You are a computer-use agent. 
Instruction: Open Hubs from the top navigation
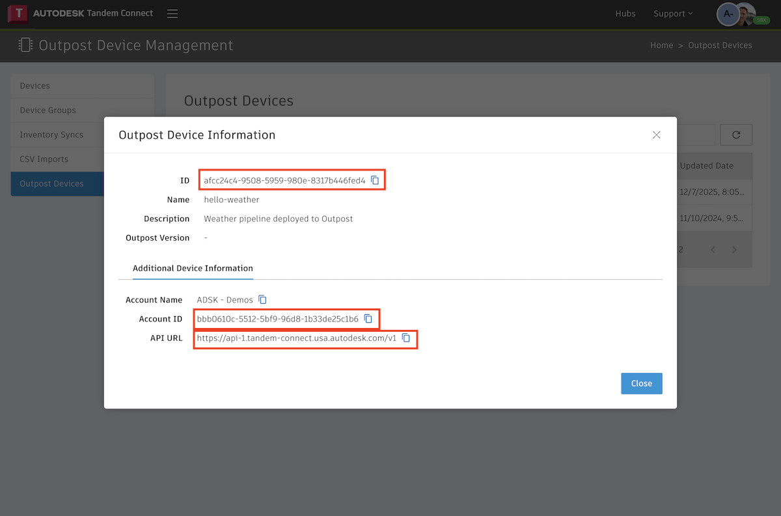625,14
